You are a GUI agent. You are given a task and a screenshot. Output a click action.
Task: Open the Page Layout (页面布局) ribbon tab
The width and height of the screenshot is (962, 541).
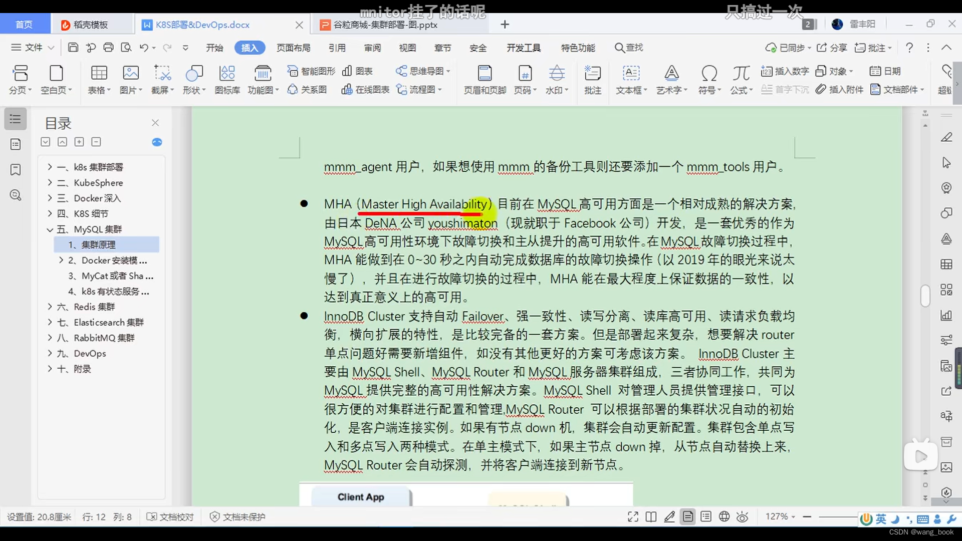[x=294, y=48]
